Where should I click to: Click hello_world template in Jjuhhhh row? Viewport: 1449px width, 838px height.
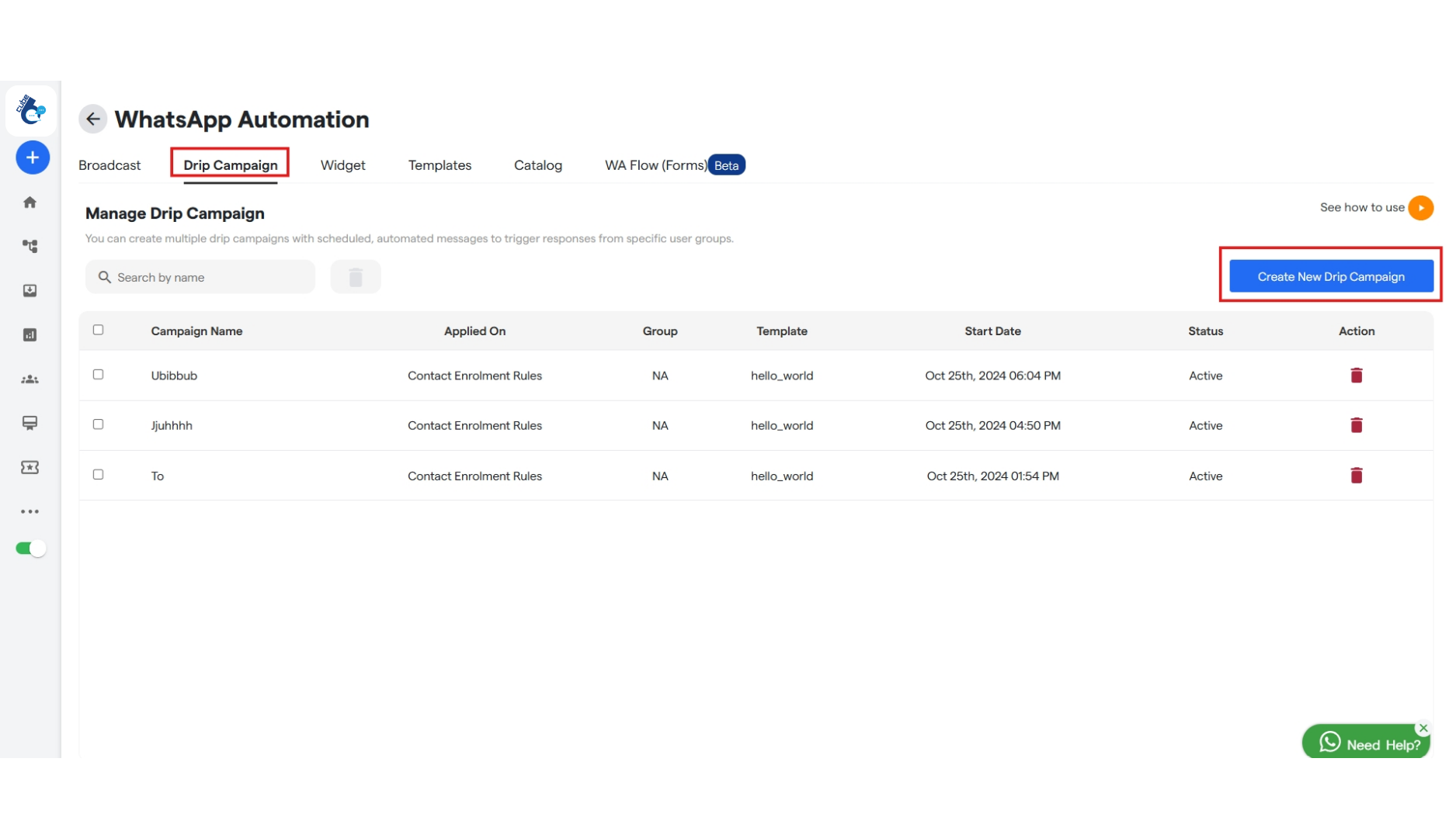(x=782, y=426)
